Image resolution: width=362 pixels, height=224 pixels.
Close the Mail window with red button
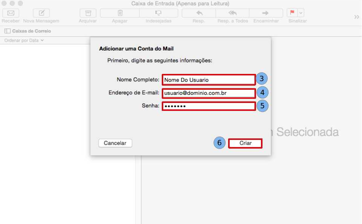[4, 3]
